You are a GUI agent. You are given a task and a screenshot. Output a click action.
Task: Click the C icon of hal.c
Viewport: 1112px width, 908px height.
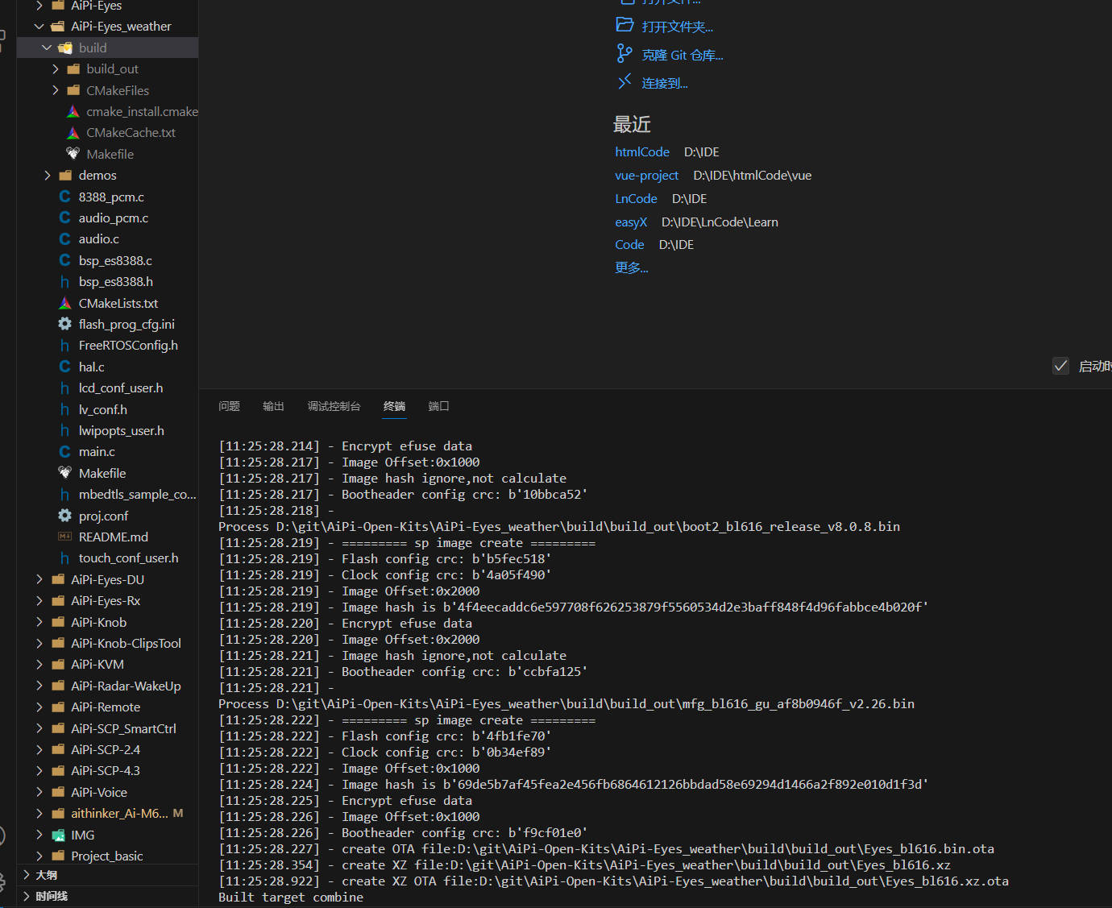(65, 367)
